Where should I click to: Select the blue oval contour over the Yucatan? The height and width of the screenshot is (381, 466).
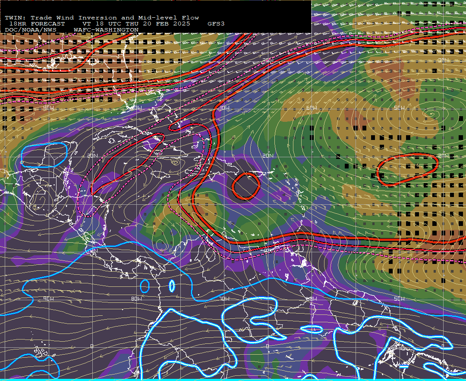pyautogui.click(x=44, y=155)
